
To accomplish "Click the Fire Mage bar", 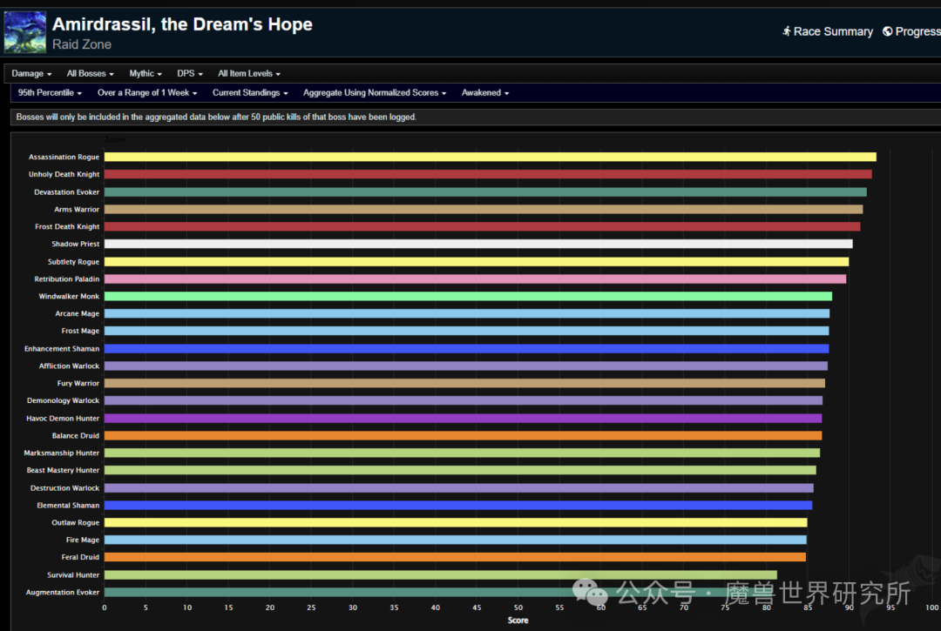I will click(456, 540).
